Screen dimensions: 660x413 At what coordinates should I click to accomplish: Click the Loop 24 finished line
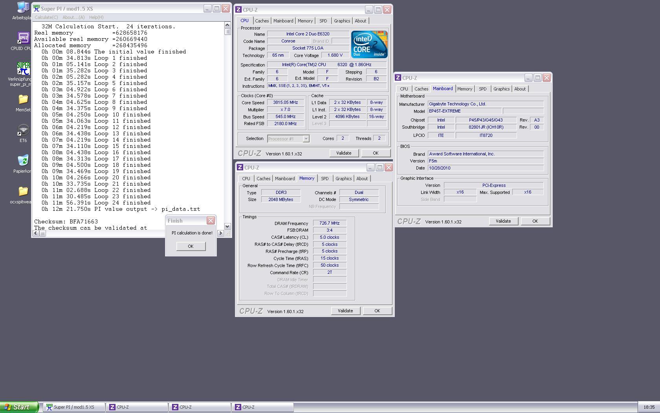96,203
